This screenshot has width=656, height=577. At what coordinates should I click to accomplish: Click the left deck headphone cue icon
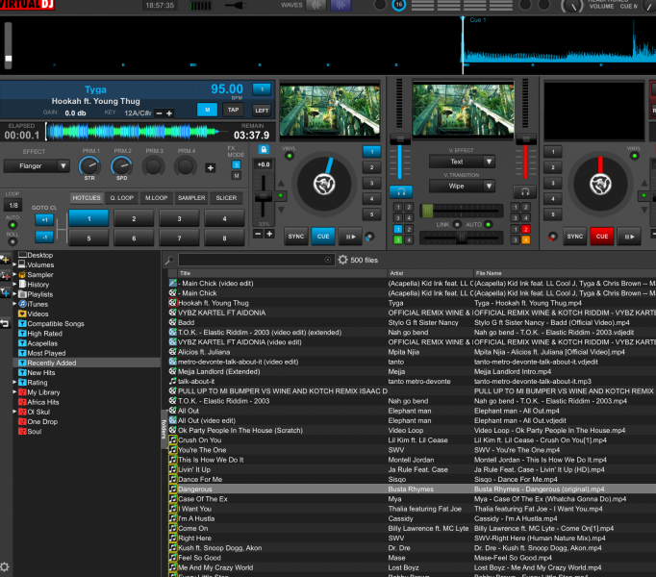(401, 192)
